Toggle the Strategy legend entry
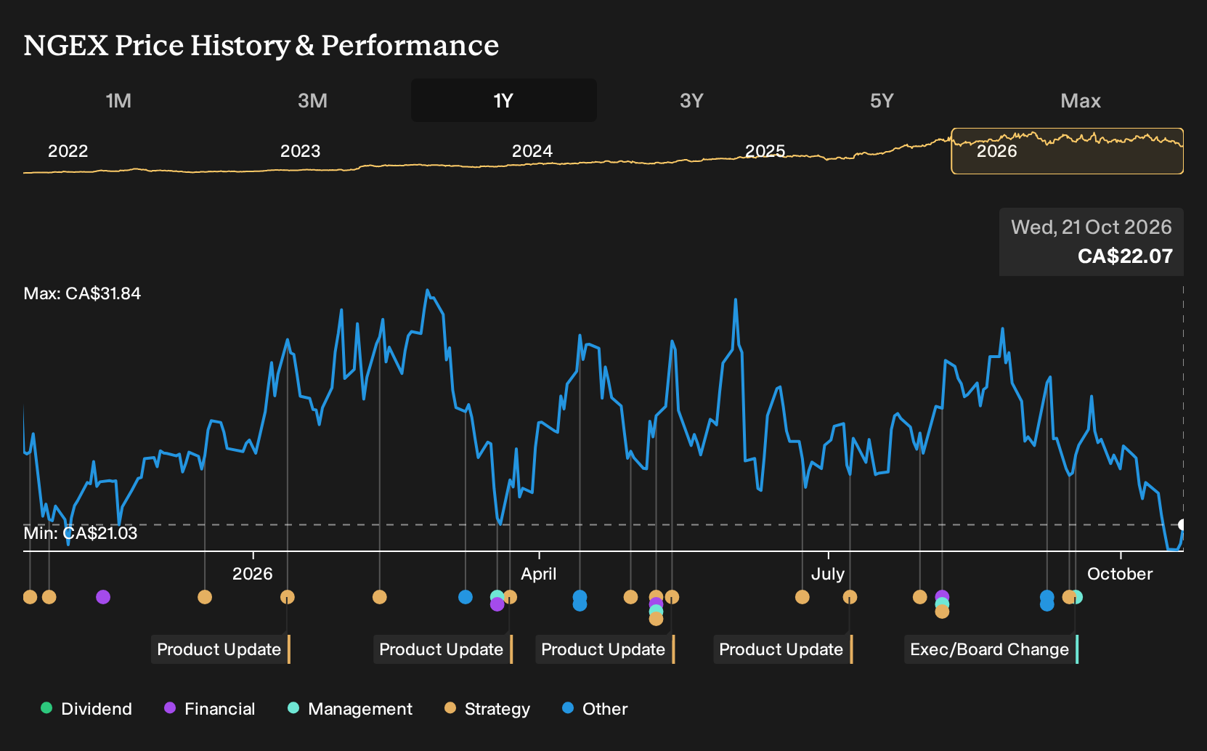Viewport: 1207px width, 751px height. coord(487,709)
